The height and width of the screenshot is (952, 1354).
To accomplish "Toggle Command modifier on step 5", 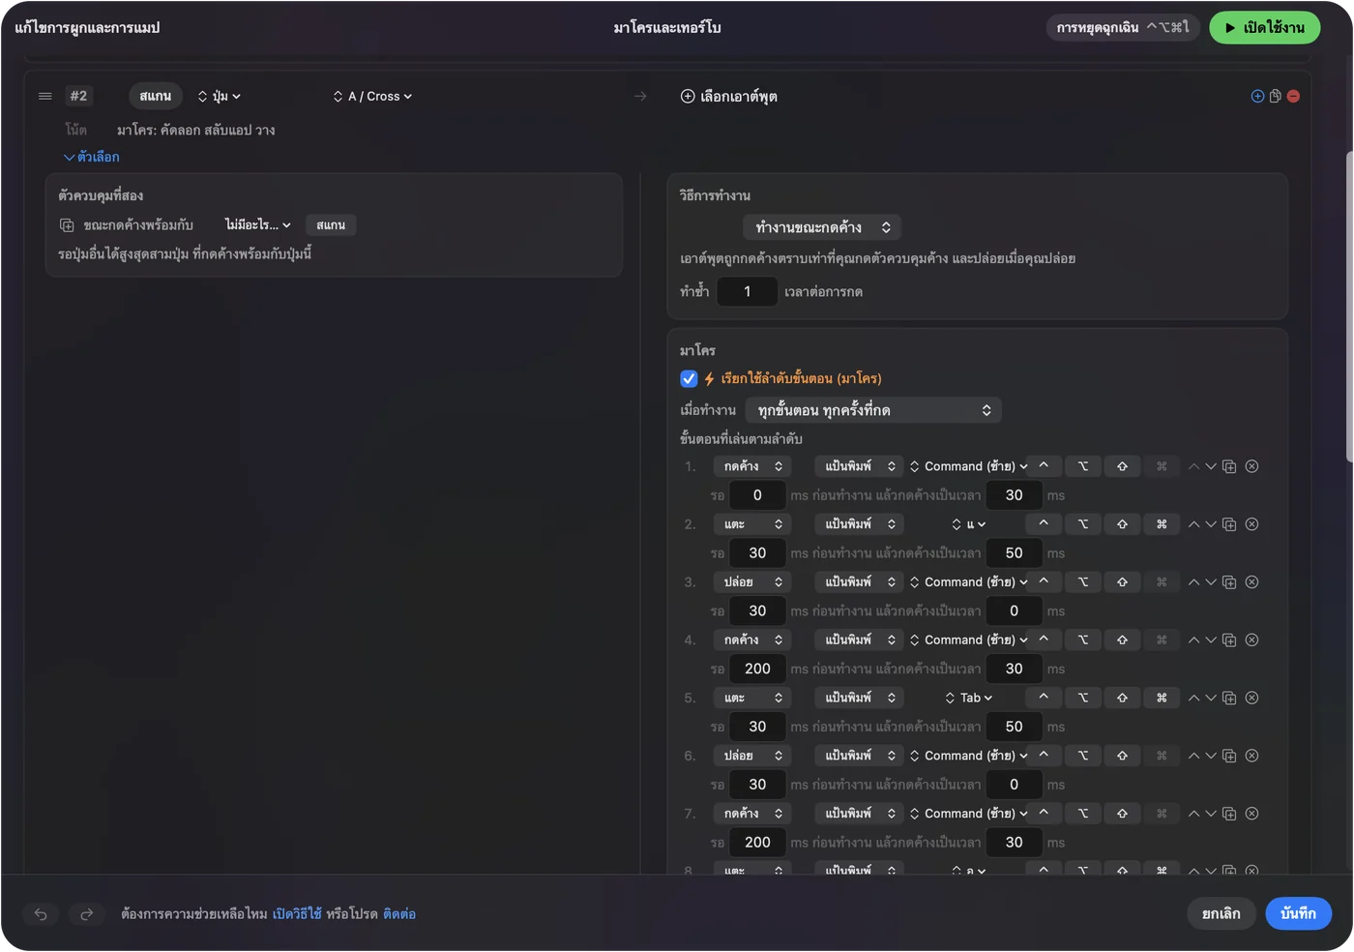I will click(x=1162, y=698).
